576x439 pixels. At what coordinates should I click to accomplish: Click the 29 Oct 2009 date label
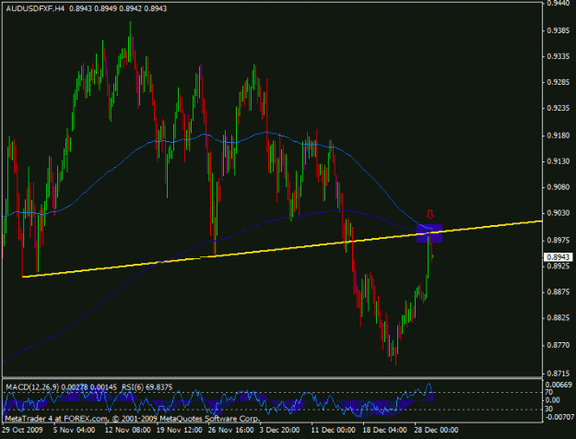pyautogui.click(x=22, y=430)
